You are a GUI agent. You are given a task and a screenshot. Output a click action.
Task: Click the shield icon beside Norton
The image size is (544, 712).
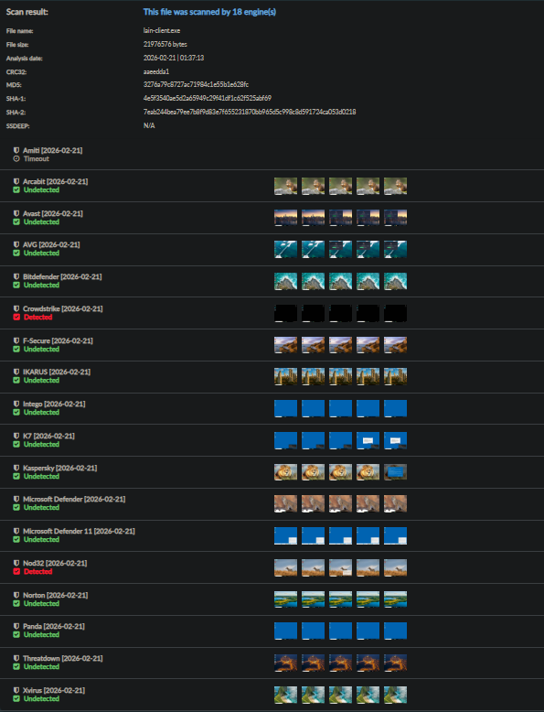[16, 595]
